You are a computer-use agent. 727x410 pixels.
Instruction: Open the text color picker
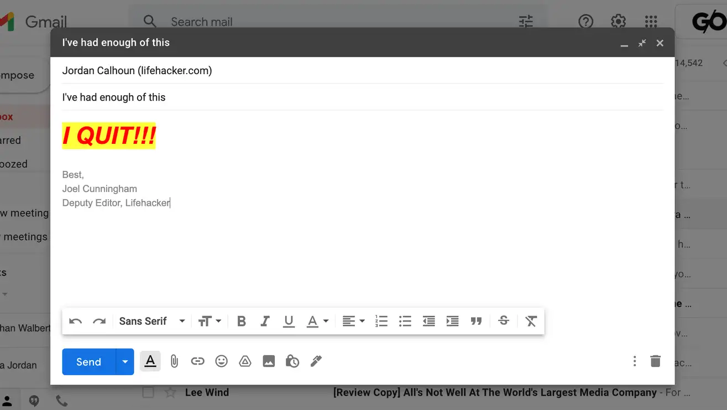pos(317,321)
